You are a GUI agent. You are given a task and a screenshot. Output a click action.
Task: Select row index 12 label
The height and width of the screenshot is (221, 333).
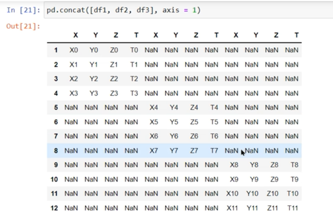pos(54,209)
